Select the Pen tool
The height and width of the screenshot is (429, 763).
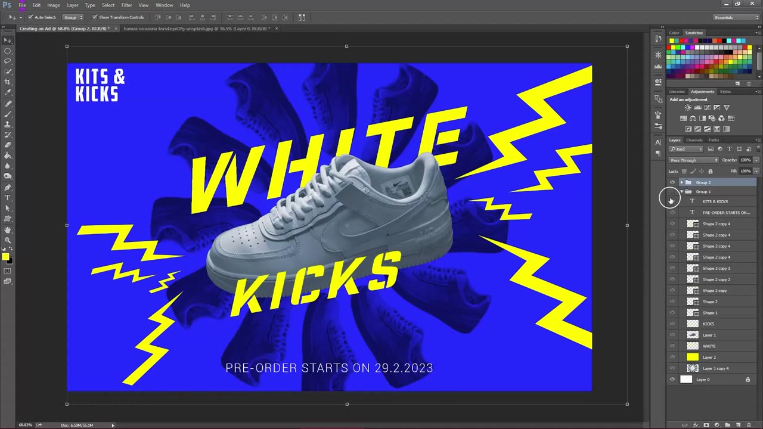[8, 187]
